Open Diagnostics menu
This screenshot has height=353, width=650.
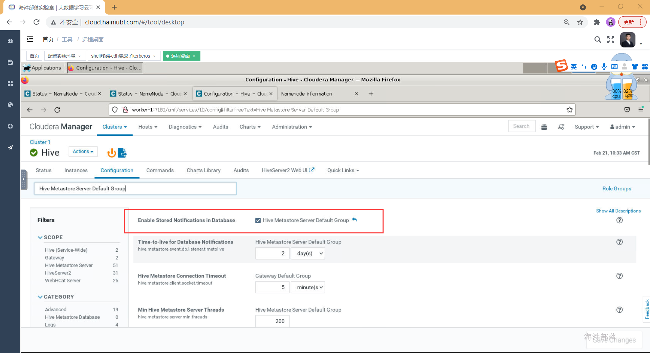[x=185, y=127]
